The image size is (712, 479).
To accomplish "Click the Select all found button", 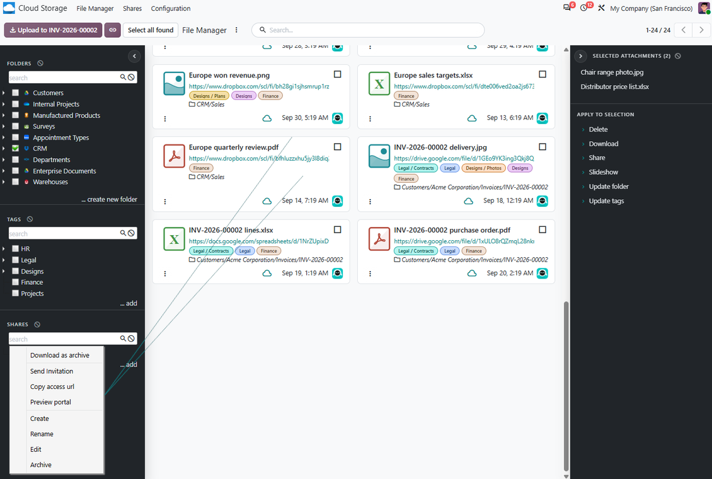I will 151,30.
